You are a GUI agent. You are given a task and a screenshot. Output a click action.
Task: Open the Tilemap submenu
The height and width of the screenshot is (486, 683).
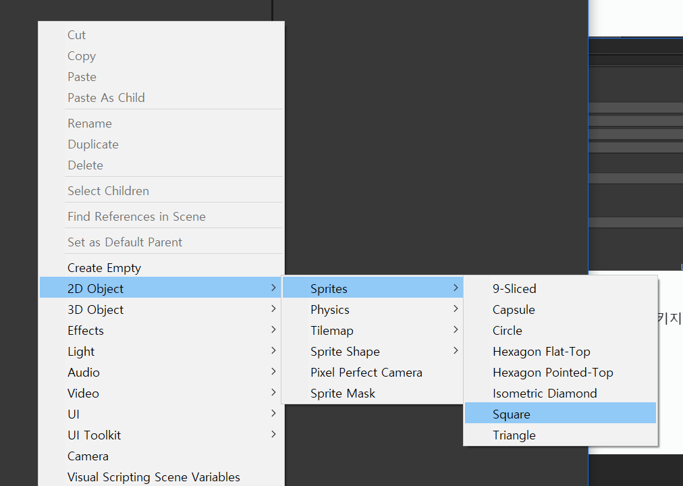pos(332,330)
